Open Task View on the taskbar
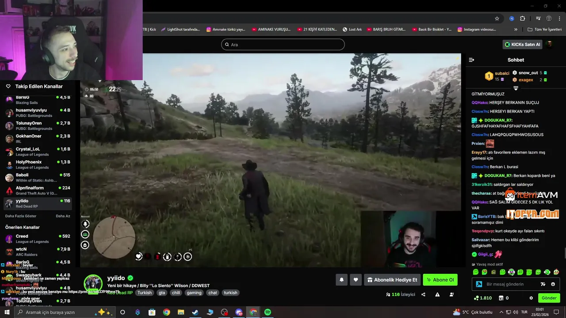The height and width of the screenshot is (318, 566). tap(122, 312)
